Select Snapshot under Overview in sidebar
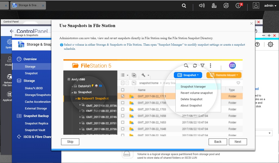279x163 pixels. (31, 73)
